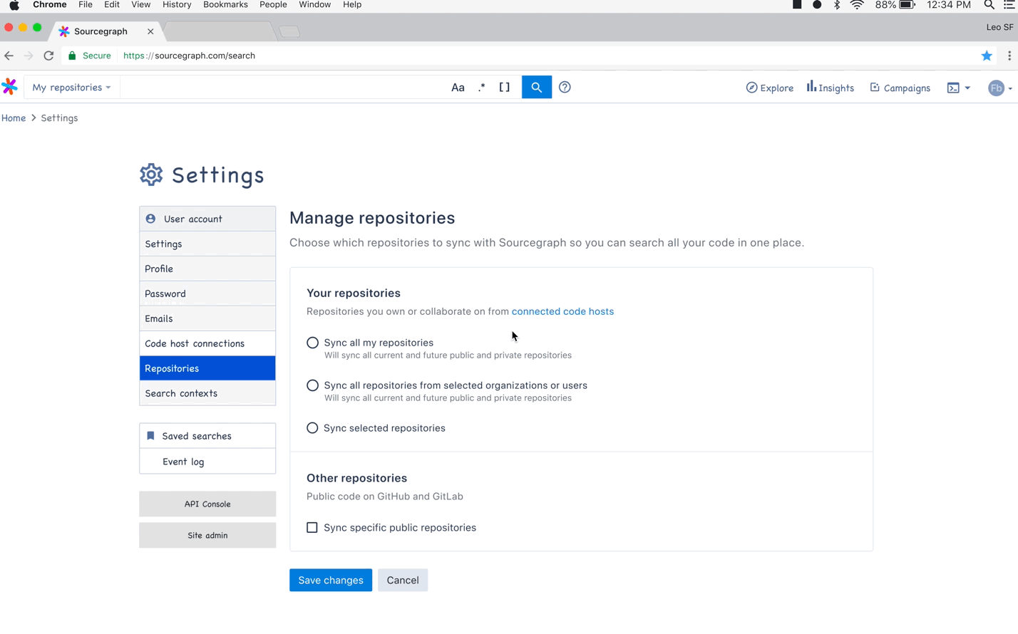Click Save changes button
Screen dimensions: 1018x634
(x=331, y=580)
